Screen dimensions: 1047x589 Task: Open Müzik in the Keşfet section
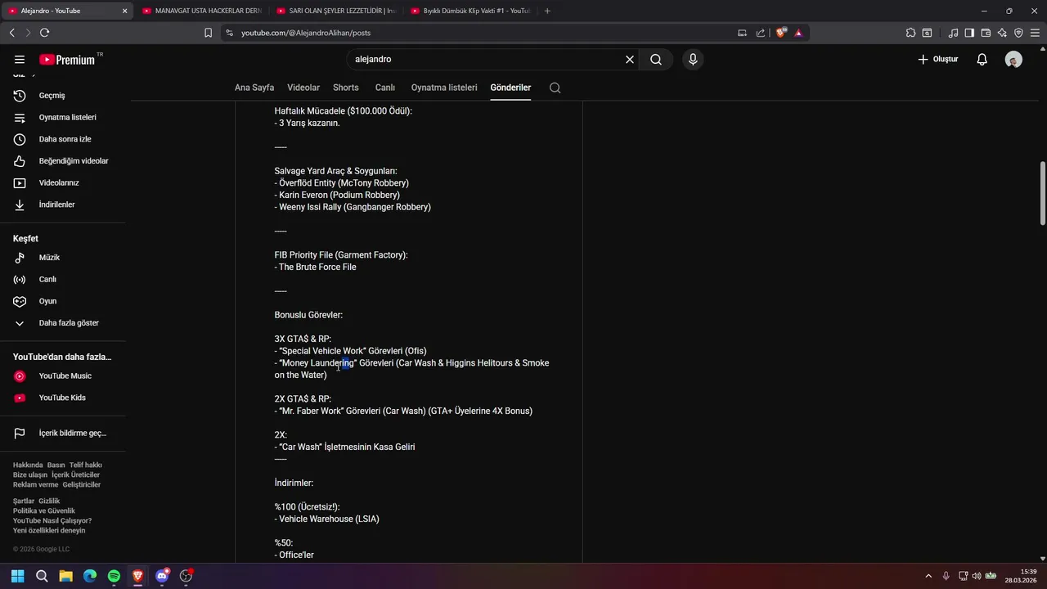[x=63, y=258]
